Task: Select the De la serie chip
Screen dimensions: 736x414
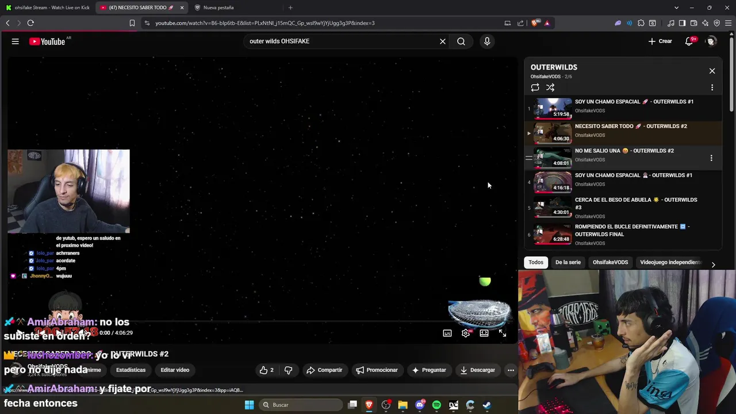Action: click(568, 262)
